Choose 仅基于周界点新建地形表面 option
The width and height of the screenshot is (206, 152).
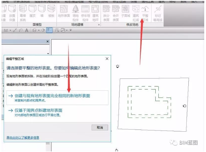pos(57,113)
